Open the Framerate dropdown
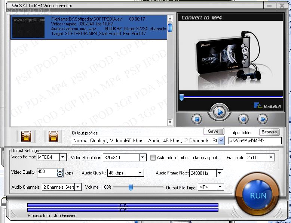The height and width of the screenshot is (223, 291). point(271,158)
